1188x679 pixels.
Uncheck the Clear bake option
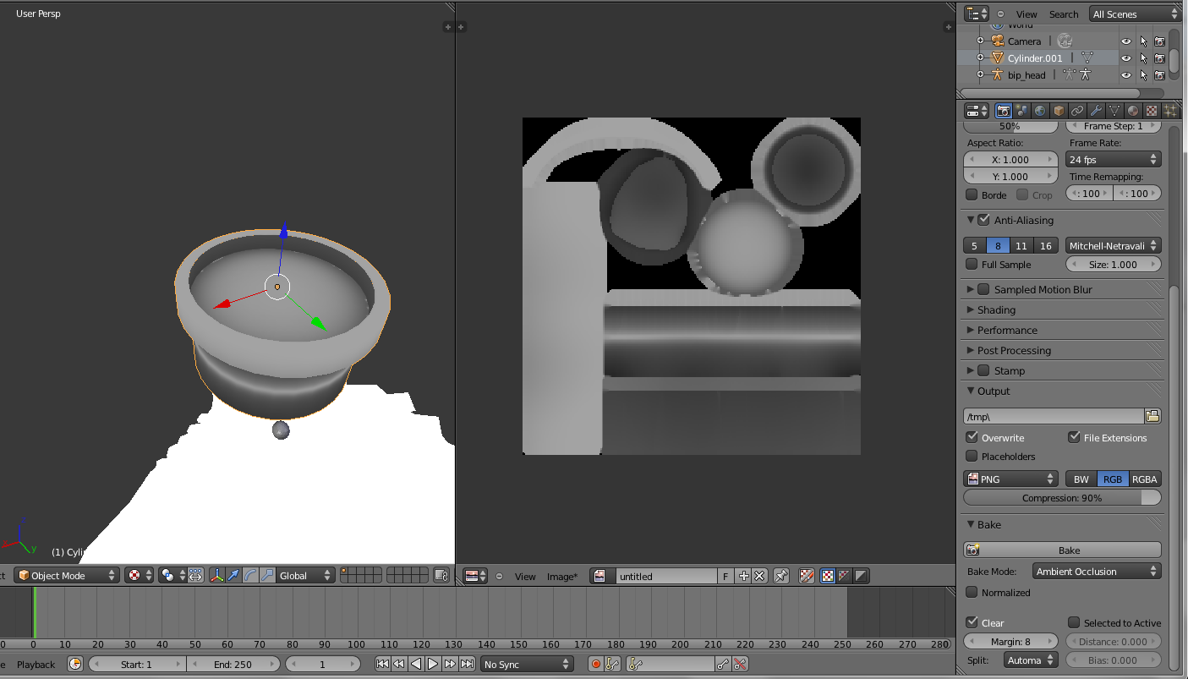(x=972, y=622)
